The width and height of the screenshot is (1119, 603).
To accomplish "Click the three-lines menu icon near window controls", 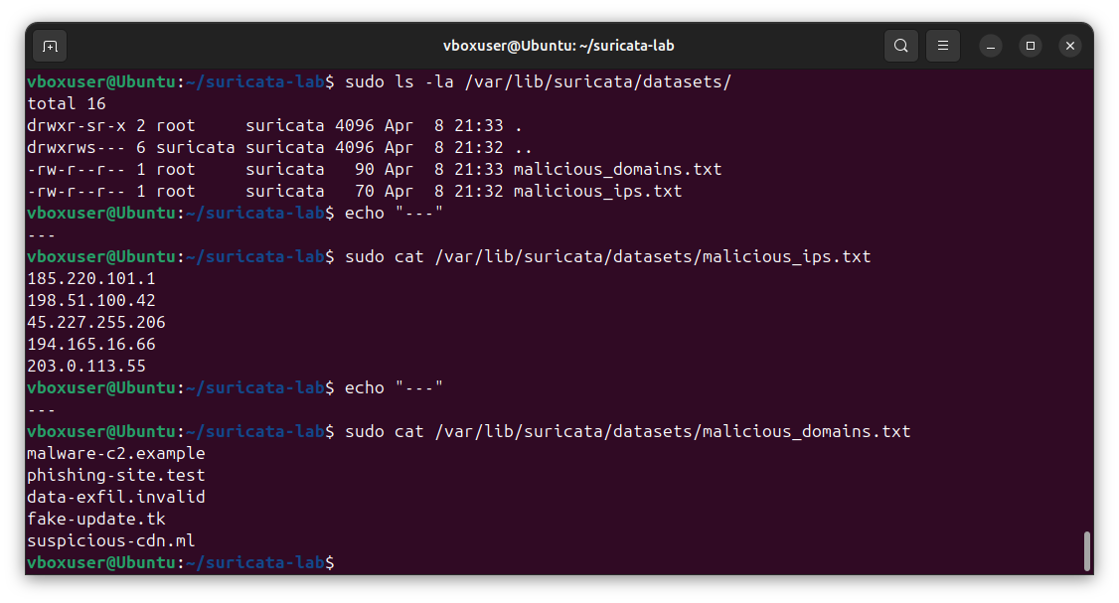I will click(942, 46).
